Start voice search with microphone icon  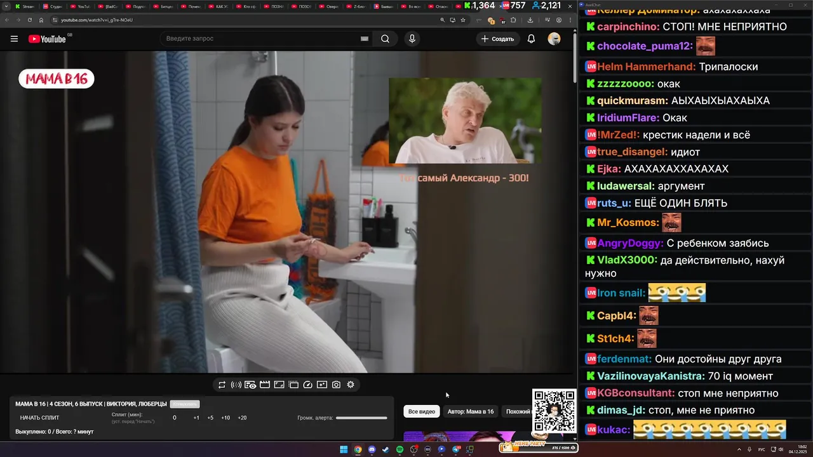click(x=412, y=39)
